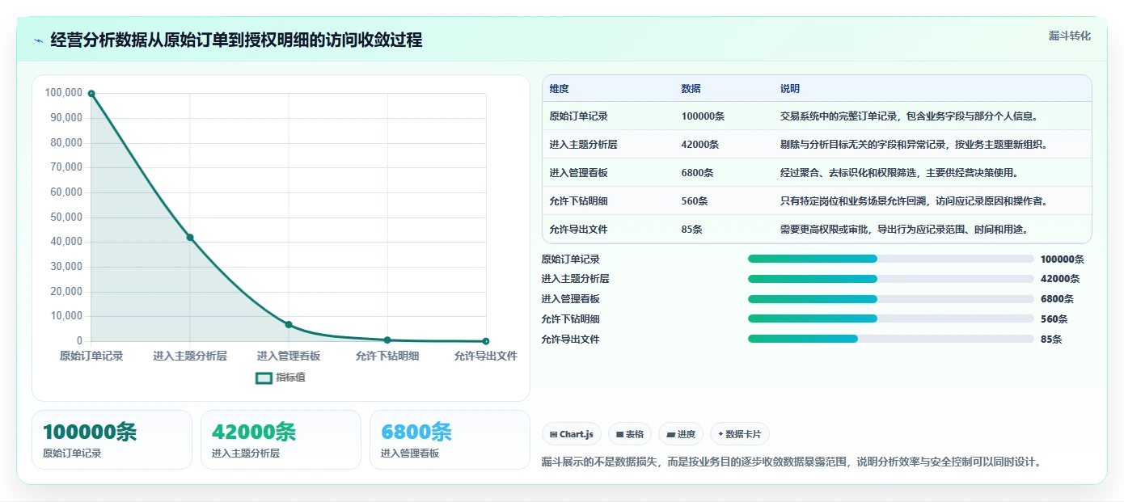The width and height of the screenshot is (1124, 502).
Task: Click x-axis label 原始订单记录
Action: [x=91, y=356]
